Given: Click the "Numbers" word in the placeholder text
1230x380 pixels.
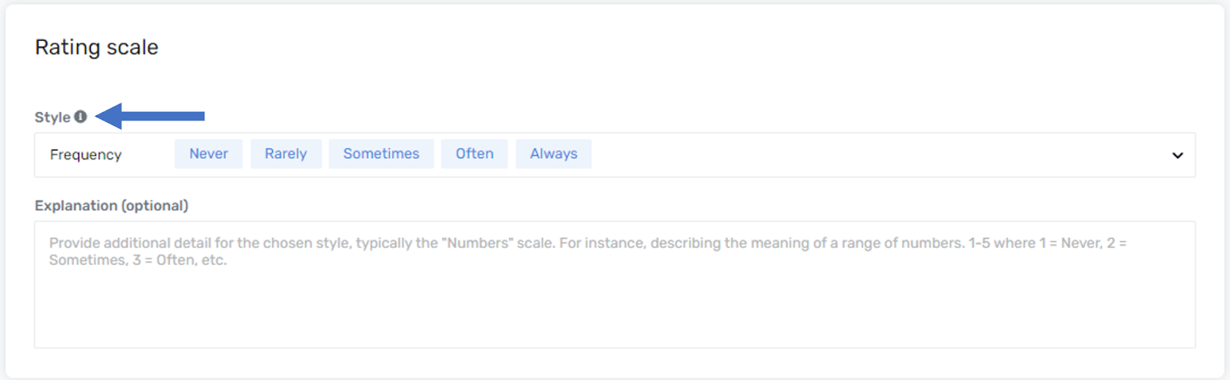Looking at the screenshot, I should 477,243.
